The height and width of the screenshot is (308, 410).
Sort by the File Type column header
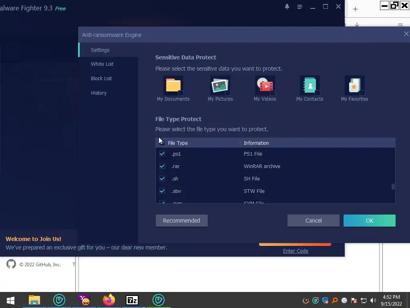pos(178,143)
